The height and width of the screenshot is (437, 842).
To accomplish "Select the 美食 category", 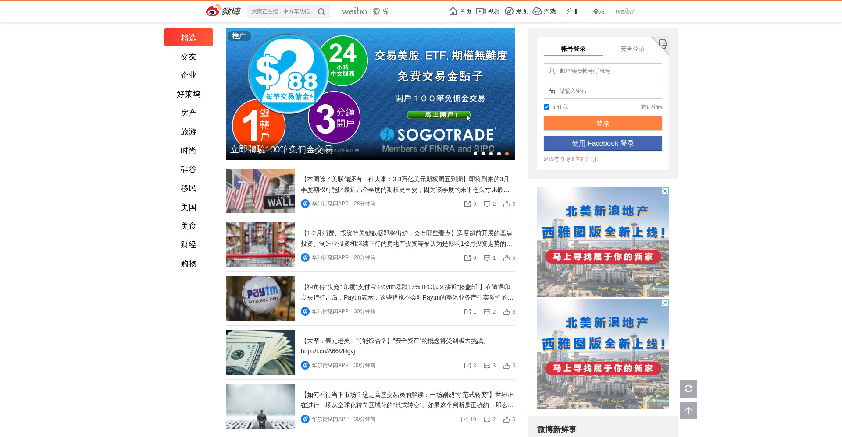I will (x=189, y=226).
